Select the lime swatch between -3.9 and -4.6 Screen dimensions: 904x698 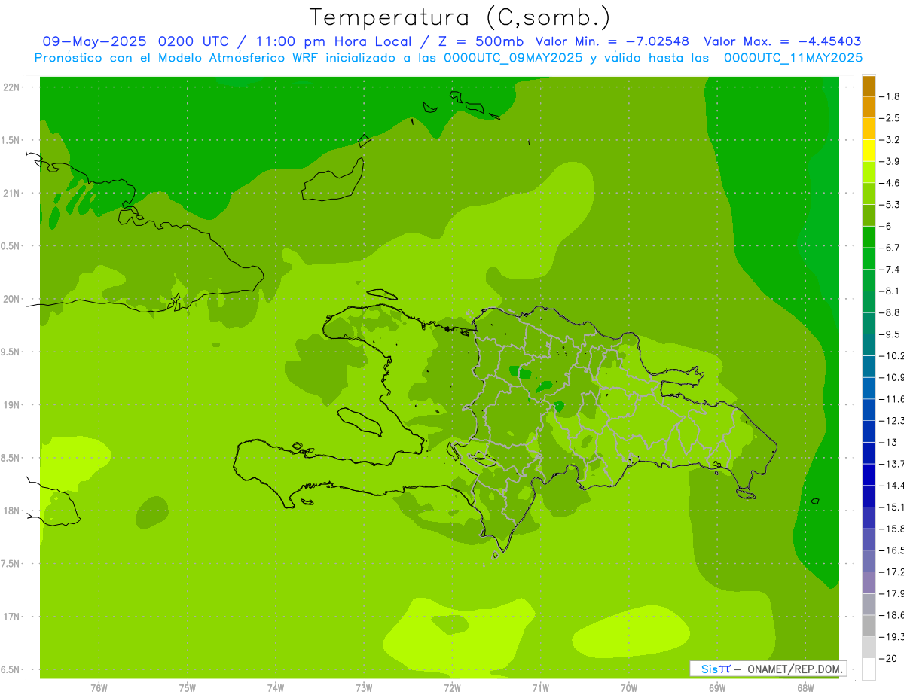869,172
